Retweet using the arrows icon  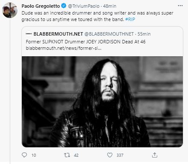pyautogui.click(x=67, y=155)
